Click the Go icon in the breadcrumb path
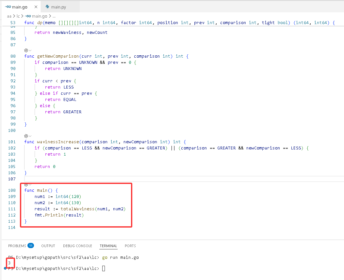 pyautogui.click(x=28, y=16)
